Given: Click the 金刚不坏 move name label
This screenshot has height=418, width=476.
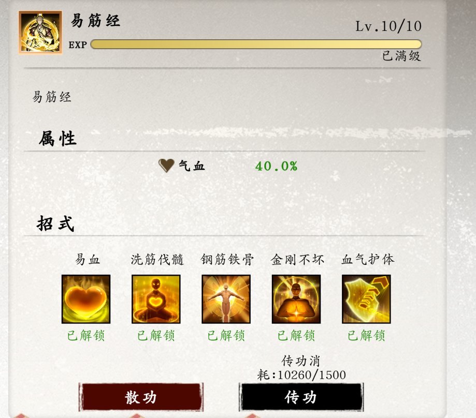Looking at the screenshot, I should [297, 260].
